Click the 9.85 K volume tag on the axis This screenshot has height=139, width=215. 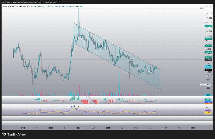pos(208,95)
